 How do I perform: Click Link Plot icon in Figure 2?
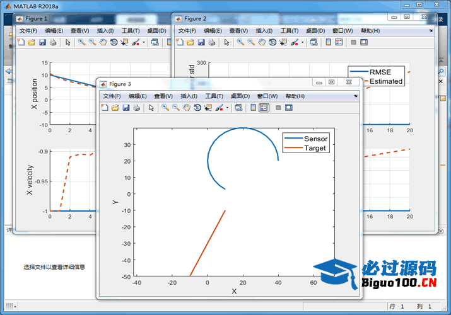click(313, 42)
